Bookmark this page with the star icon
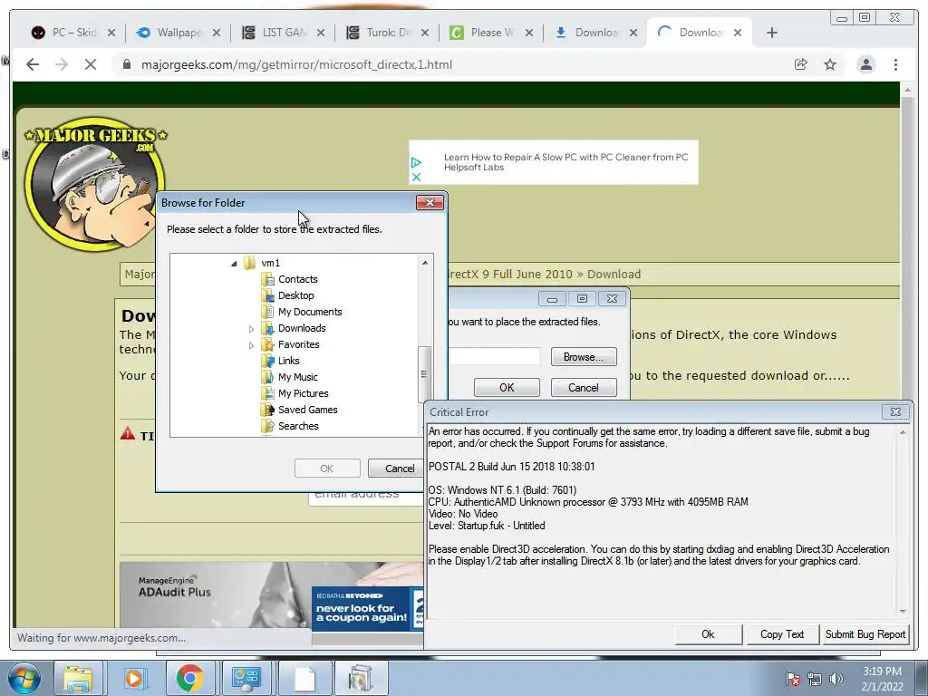This screenshot has height=696, width=928. 830,64
